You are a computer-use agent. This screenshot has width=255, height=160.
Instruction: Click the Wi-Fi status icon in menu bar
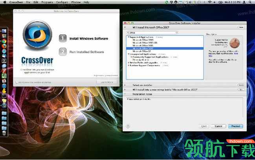pos(210,2)
